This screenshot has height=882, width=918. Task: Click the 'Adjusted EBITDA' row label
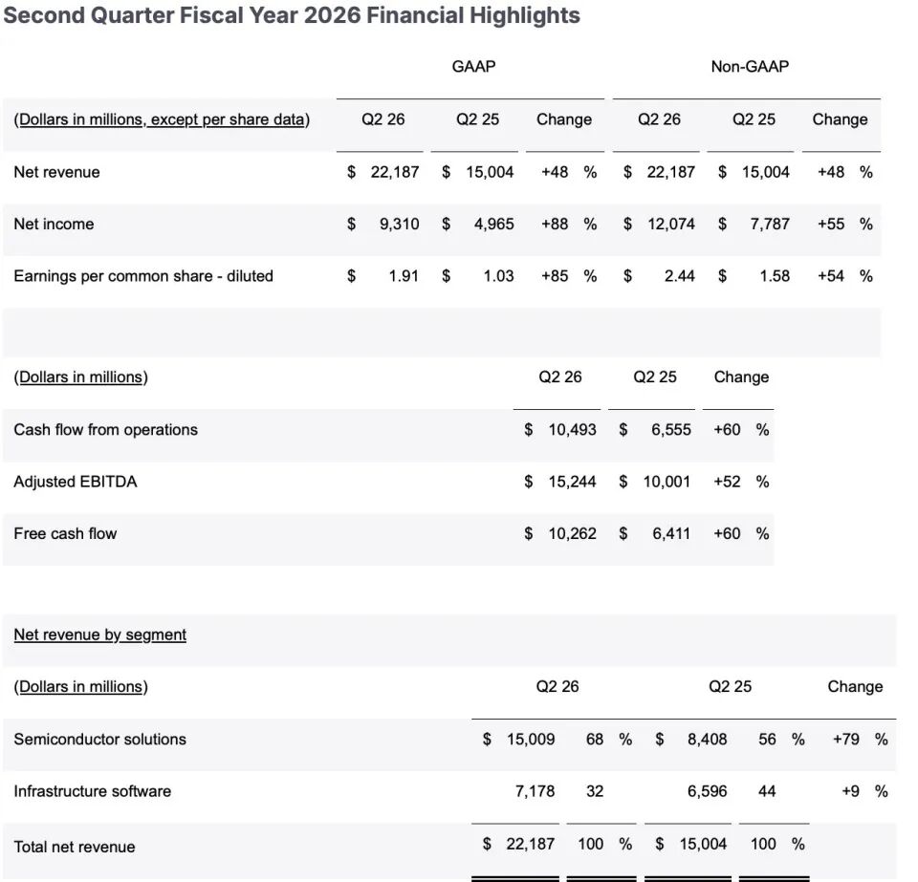(76, 482)
